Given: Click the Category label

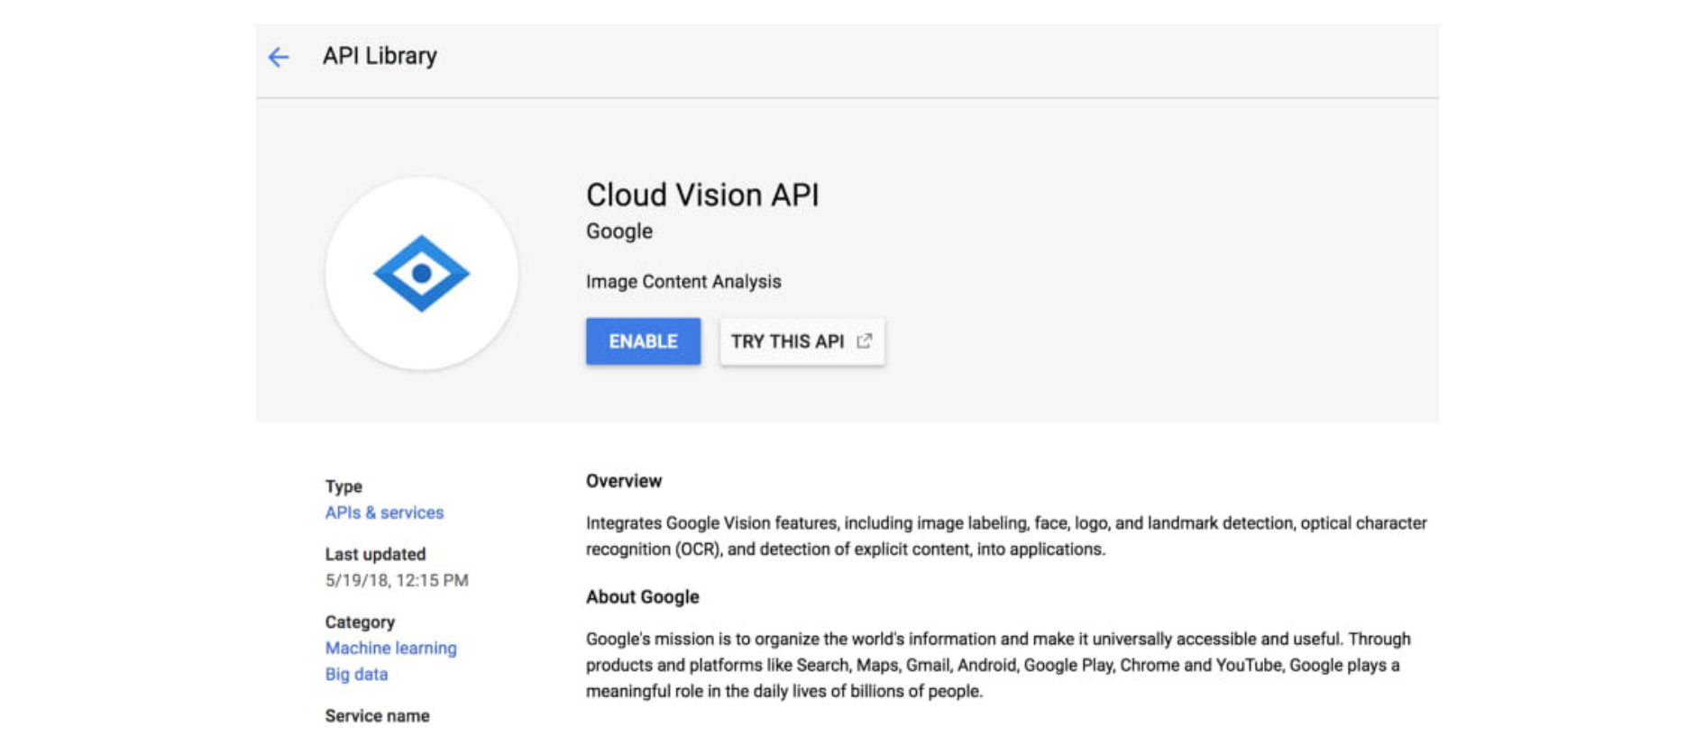Looking at the screenshot, I should pyautogui.click(x=360, y=622).
